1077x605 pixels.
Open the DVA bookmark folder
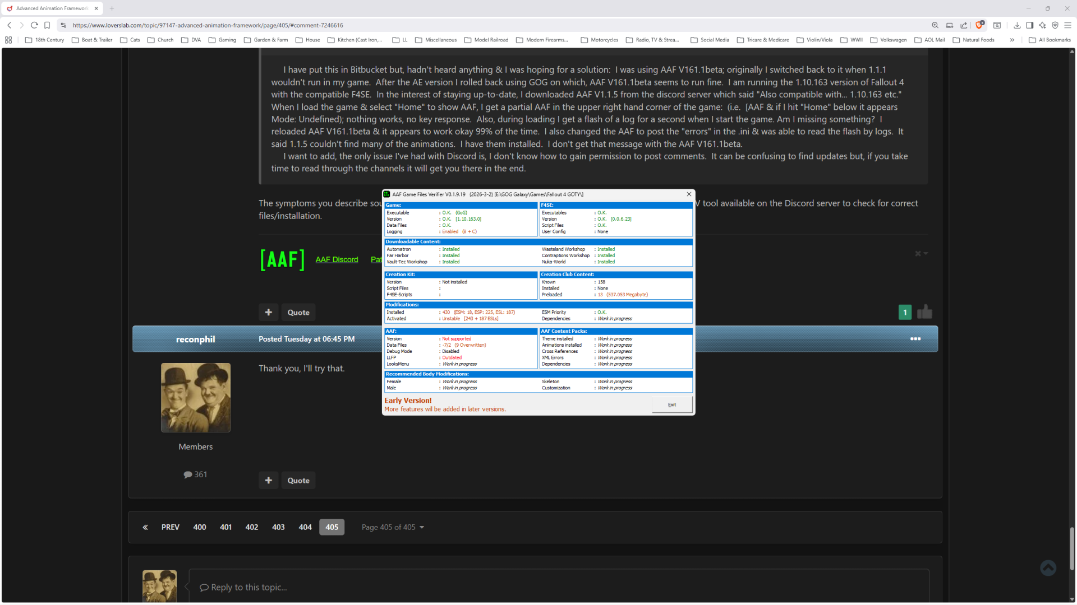coord(191,40)
